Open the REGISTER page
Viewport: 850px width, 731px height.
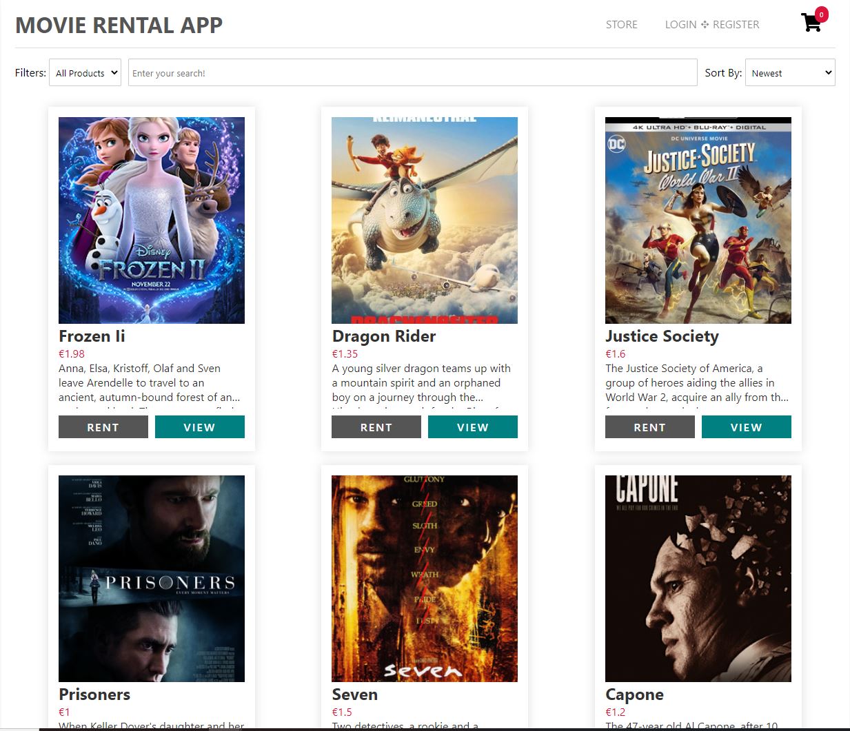tap(735, 24)
